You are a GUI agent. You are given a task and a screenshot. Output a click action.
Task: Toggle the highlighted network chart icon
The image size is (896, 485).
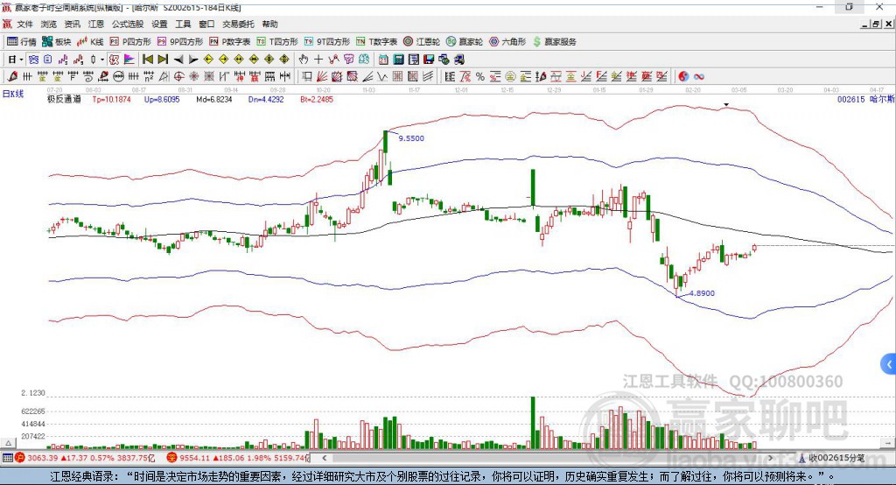tap(33, 60)
